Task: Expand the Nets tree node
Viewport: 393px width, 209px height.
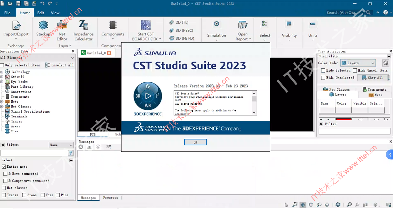Action: click(x=2, y=101)
